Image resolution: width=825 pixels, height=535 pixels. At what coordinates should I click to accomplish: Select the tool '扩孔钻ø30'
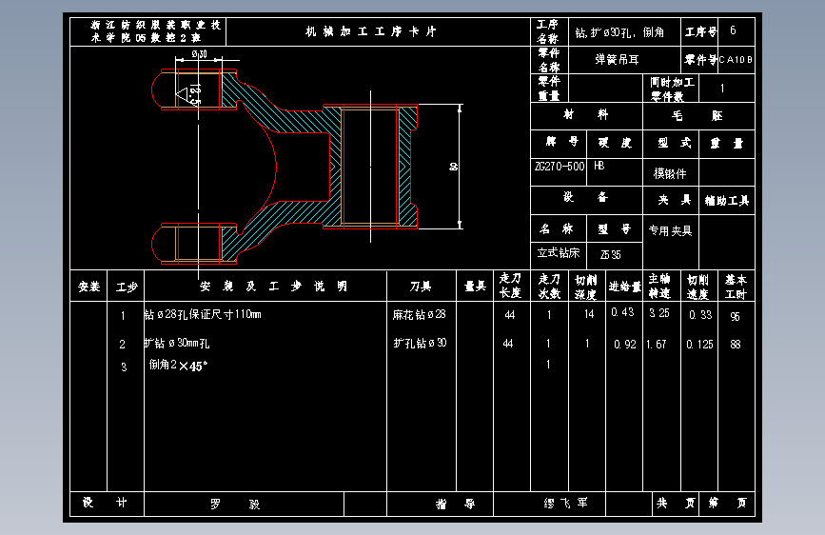[420, 344]
